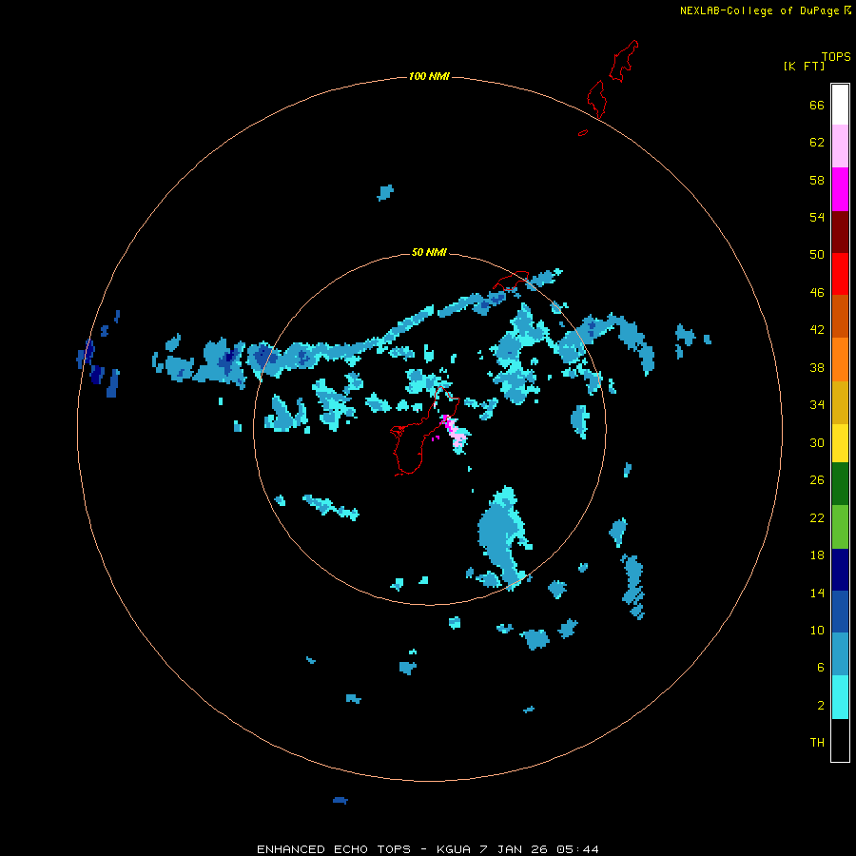Image resolution: width=856 pixels, height=856 pixels.
Task: Click the '30' legend value
Action: [817, 442]
